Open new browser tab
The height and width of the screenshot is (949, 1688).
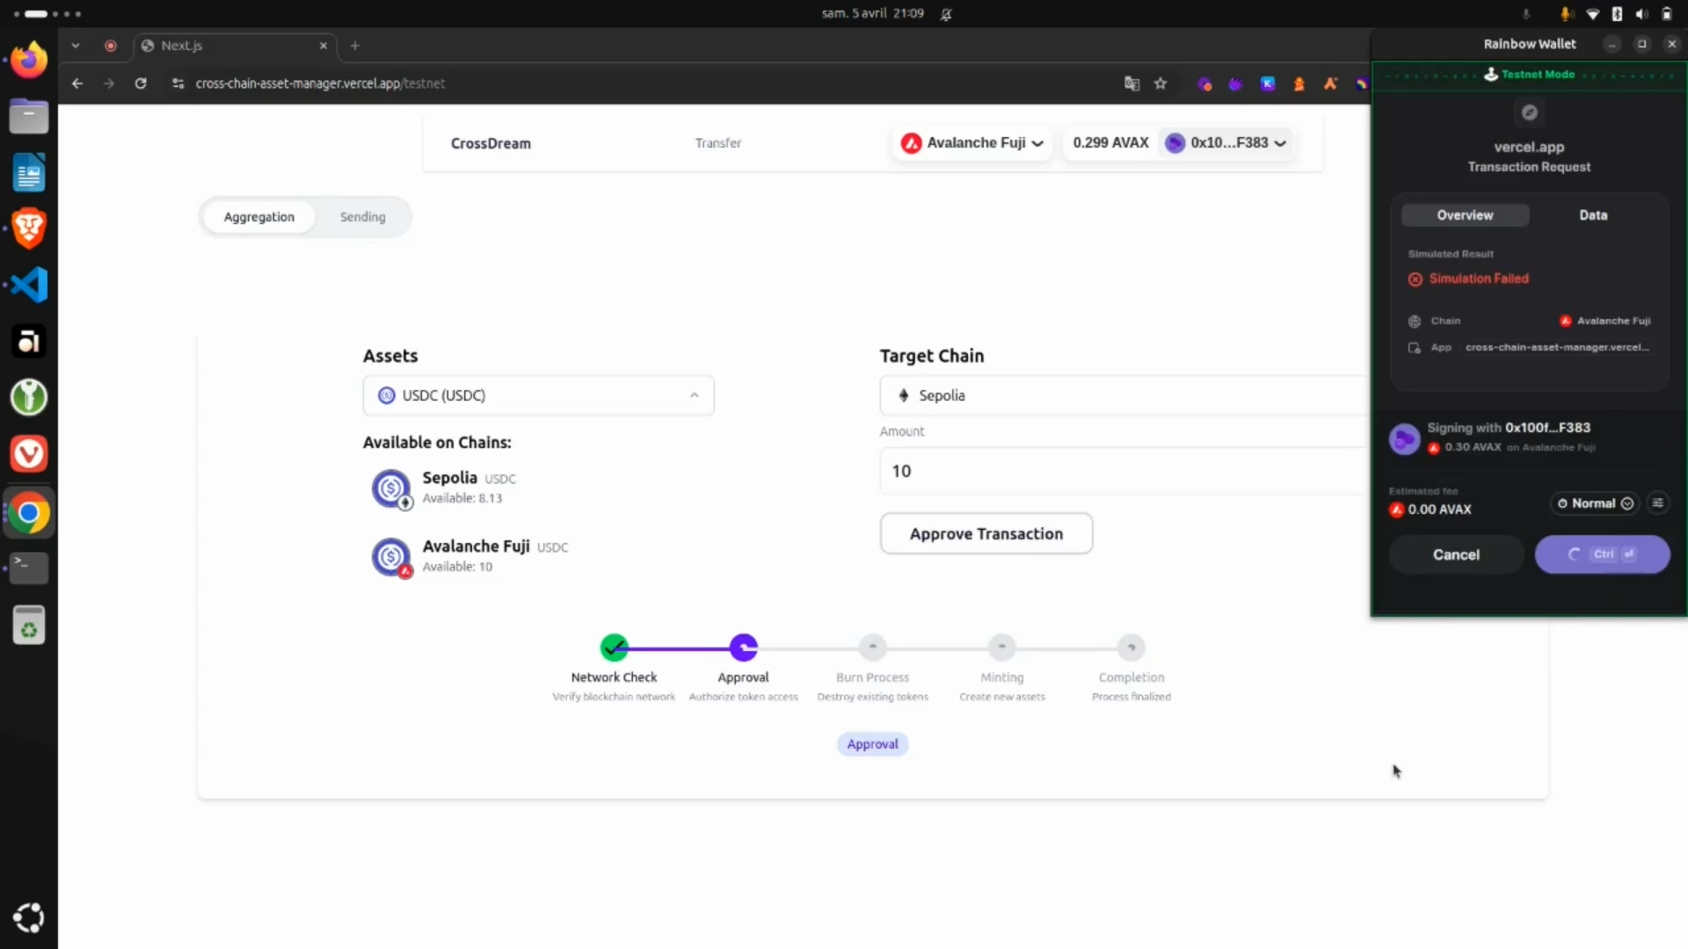[355, 46]
